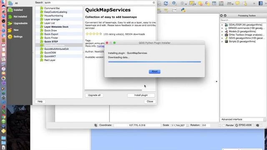Open Chrome from the Dock
This screenshot has width=267, height=150.
click(3, 117)
